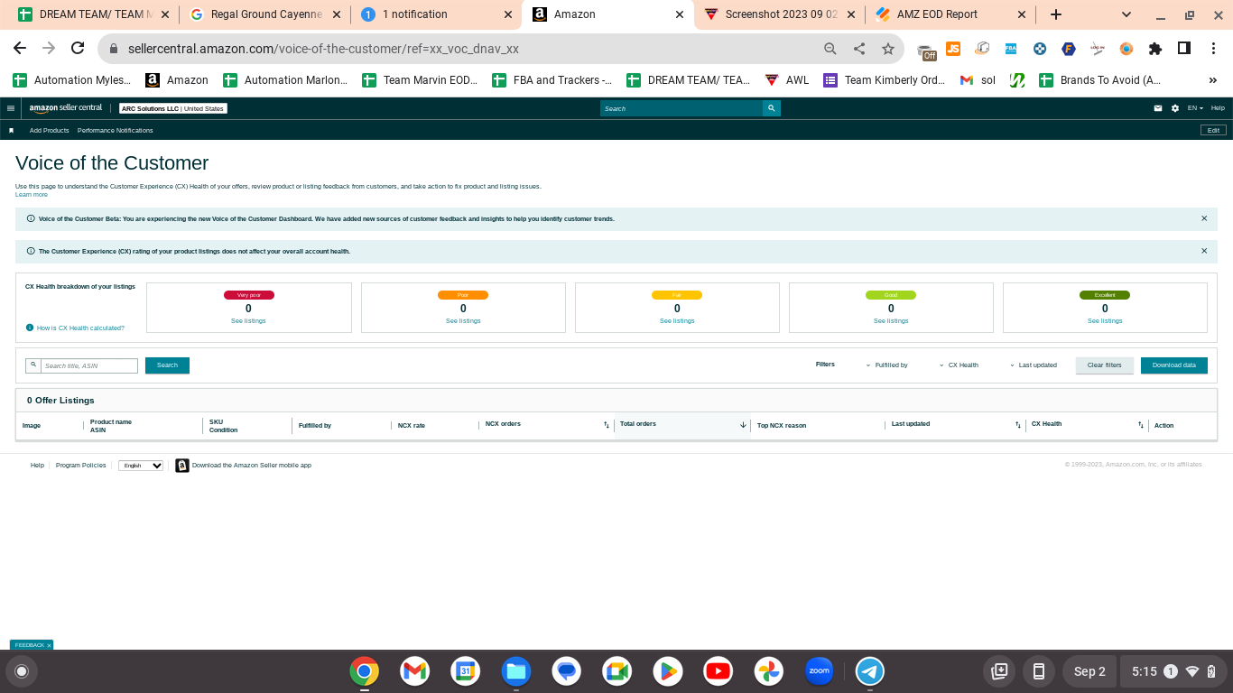Open Telegram from the shelf
The height and width of the screenshot is (693, 1233).
870,670
